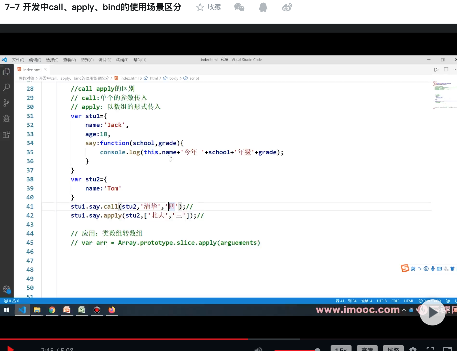The height and width of the screenshot is (351, 457).
Task: Select the HTML language mode in the status bar
Action: tap(409, 301)
